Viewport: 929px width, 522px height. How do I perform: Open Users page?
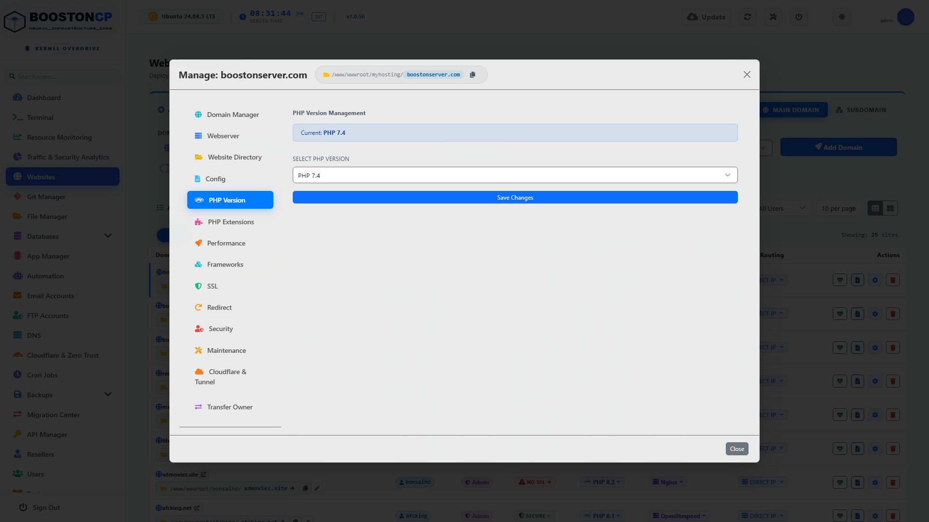[62, 474]
